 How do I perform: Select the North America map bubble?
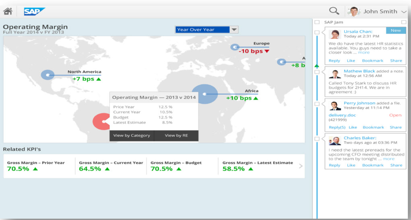click(47, 75)
